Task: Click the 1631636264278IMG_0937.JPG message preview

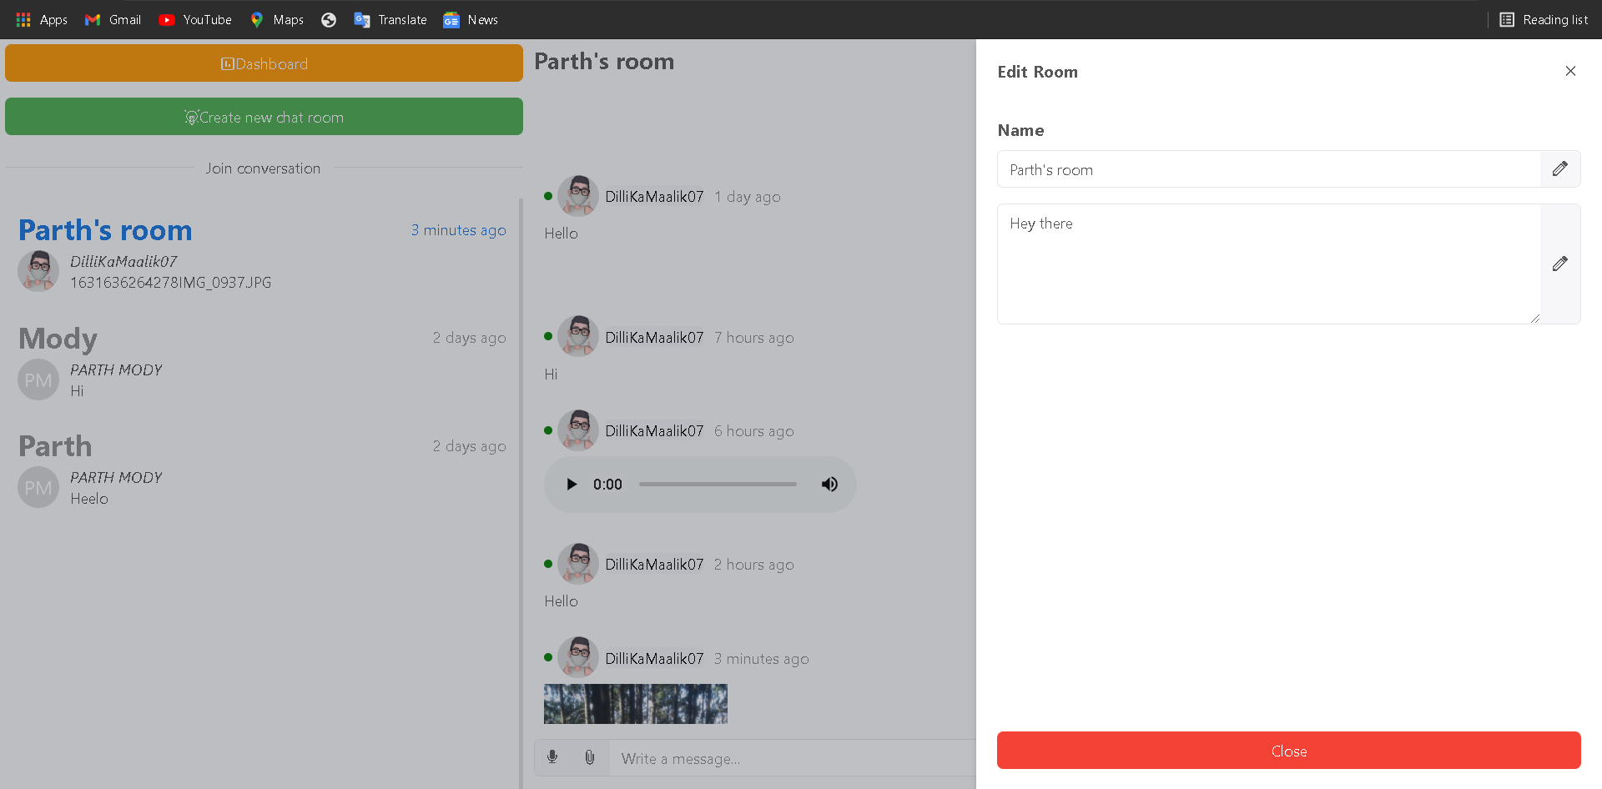Action: tap(171, 283)
